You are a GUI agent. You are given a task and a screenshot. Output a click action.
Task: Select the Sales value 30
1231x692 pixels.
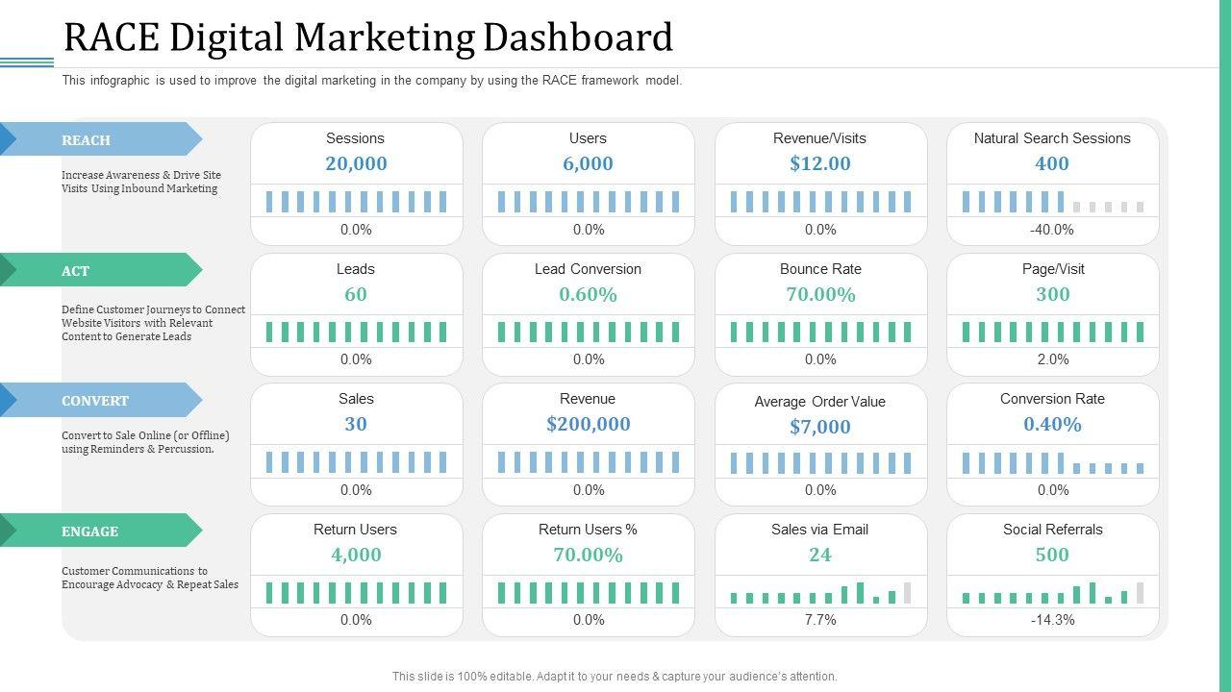click(x=356, y=424)
